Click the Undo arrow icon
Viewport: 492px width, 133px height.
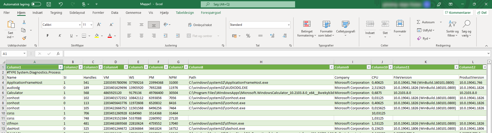click(61, 4)
